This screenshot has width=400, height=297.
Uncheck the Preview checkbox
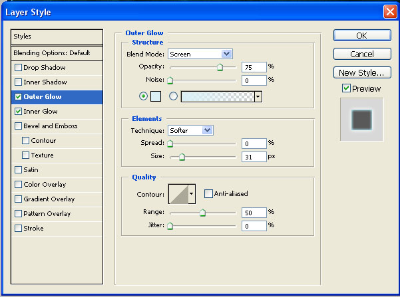pos(346,88)
